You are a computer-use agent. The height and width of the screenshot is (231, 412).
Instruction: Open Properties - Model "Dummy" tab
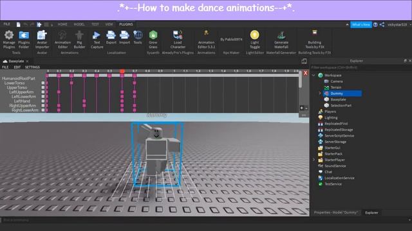click(336, 212)
